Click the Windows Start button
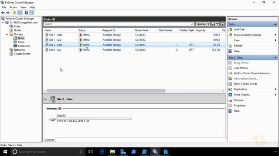The image size is (279, 156). (x=5, y=152)
